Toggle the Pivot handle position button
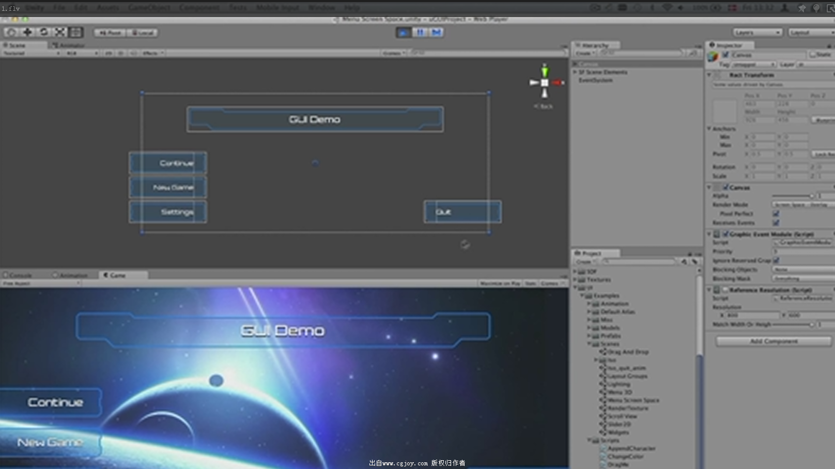The height and width of the screenshot is (469, 835). [x=110, y=33]
